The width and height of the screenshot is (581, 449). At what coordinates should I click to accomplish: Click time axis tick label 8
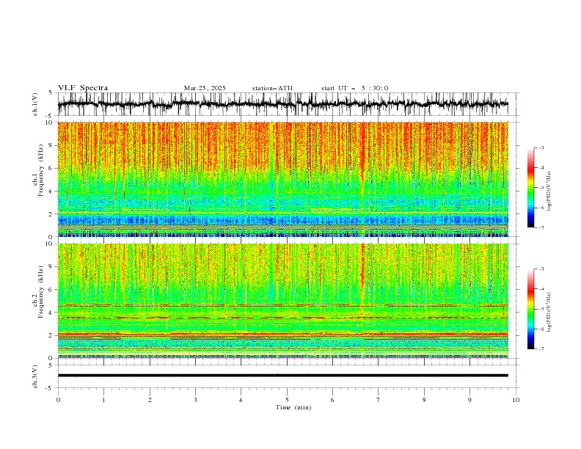[x=424, y=400]
